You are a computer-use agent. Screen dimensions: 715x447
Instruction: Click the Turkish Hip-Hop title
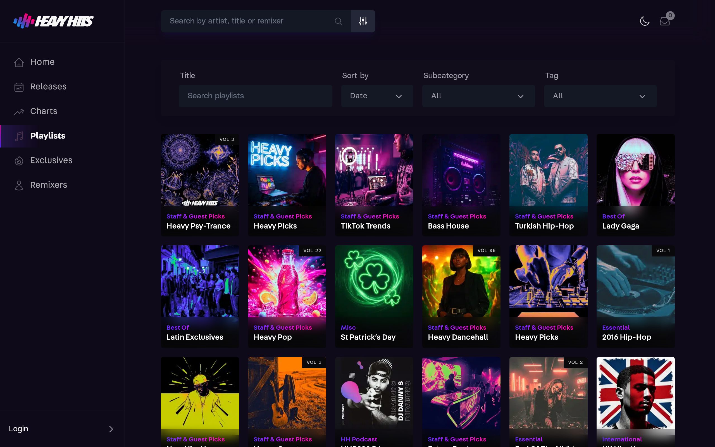[544, 226]
